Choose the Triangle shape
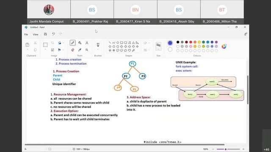Image resolution: width=271 pixels, height=152 pixels. coord(133,43)
